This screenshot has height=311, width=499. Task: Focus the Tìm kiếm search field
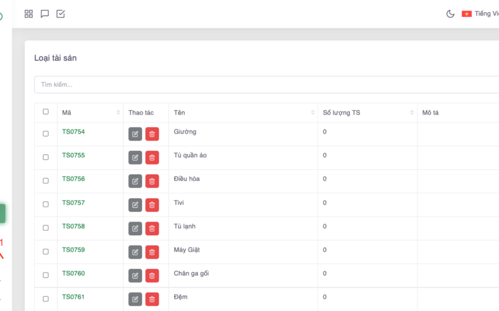pyautogui.click(x=259, y=85)
